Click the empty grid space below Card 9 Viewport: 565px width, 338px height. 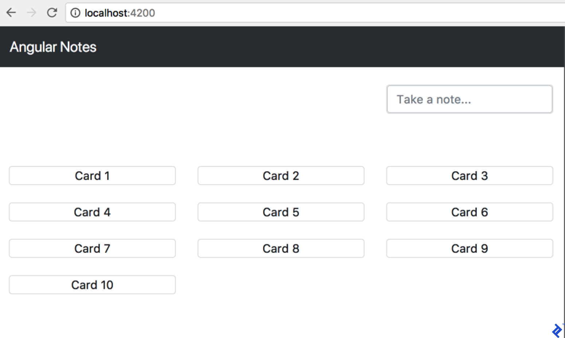click(x=469, y=285)
